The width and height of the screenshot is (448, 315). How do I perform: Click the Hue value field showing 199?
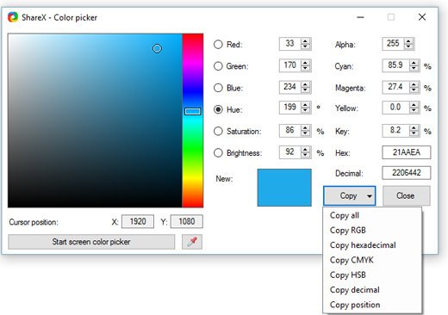[x=289, y=108]
